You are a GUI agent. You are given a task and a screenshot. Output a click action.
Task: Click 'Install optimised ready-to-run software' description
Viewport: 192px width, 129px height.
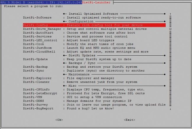click(104, 18)
